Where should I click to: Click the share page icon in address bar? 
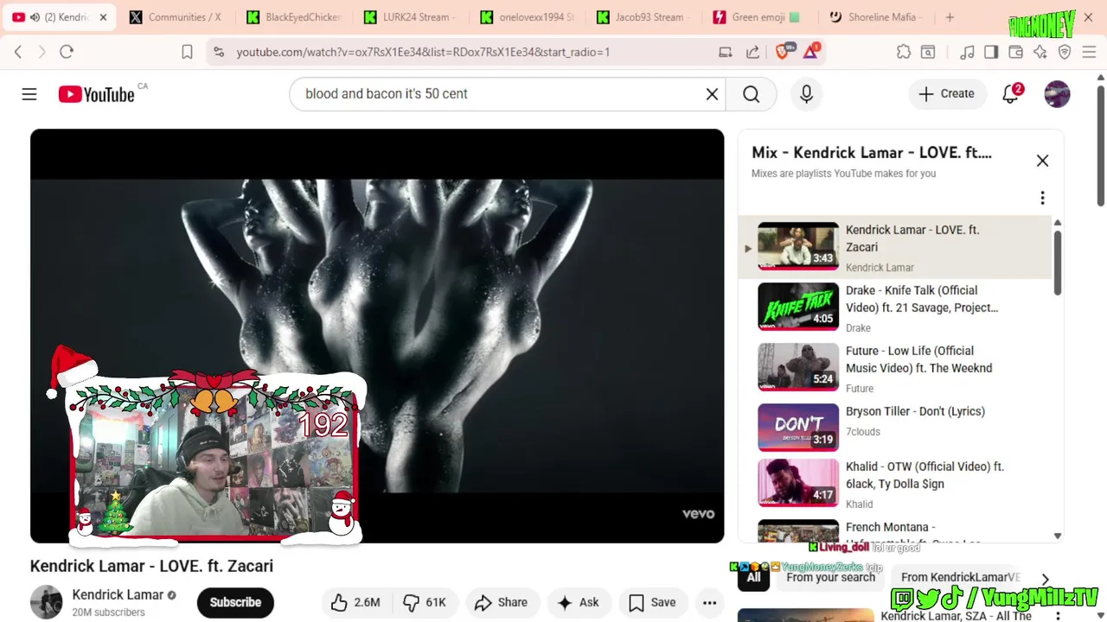click(x=752, y=52)
